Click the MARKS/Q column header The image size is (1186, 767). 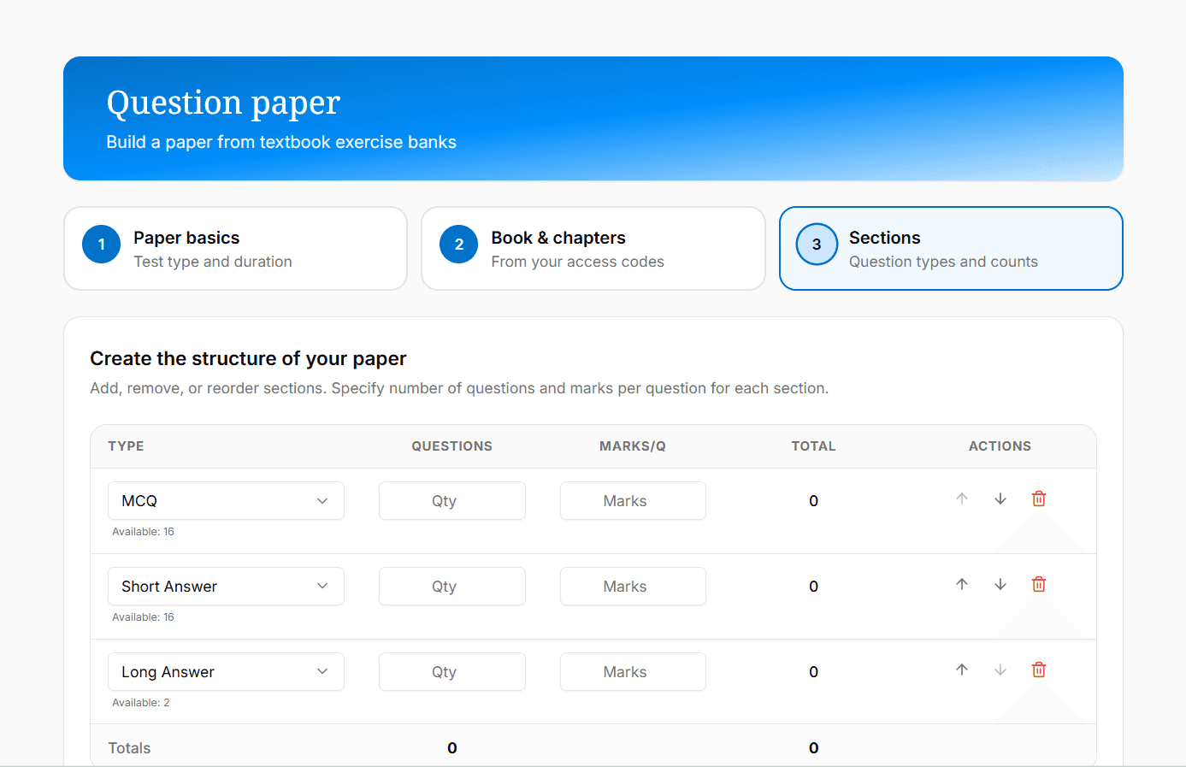633,446
